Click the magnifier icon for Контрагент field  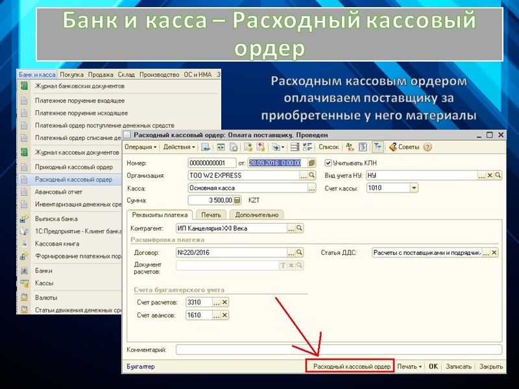pyautogui.click(x=299, y=228)
